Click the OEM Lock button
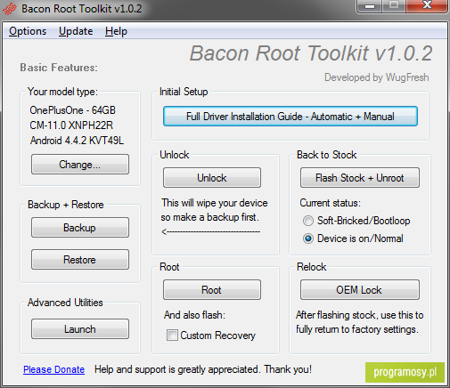 tap(360, 289)
